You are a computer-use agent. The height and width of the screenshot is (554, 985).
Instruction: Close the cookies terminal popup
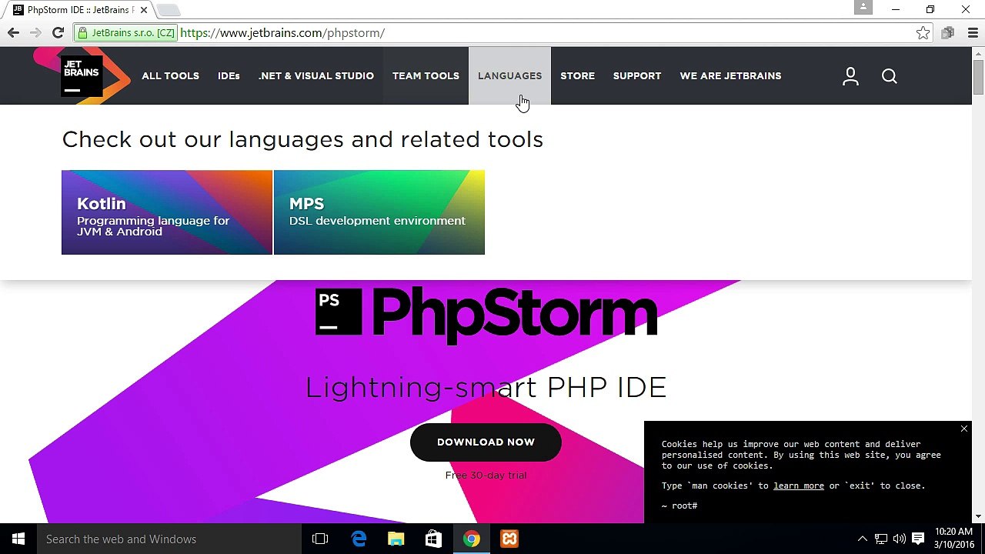click(964, 429)
